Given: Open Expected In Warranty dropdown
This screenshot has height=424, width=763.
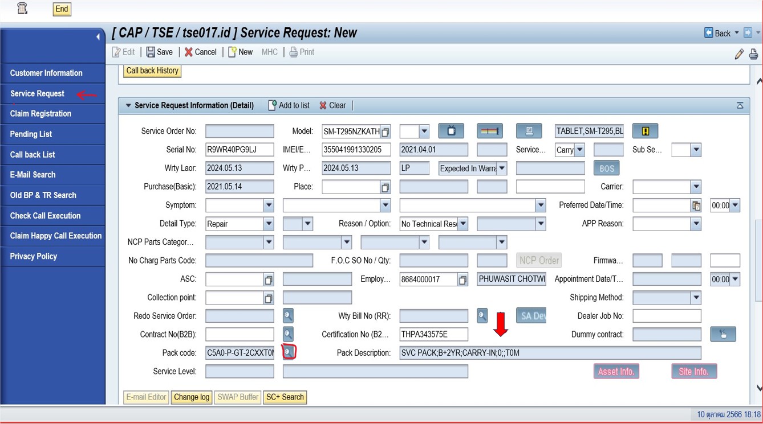Looking at the screenshot, I should coord(502,168).
